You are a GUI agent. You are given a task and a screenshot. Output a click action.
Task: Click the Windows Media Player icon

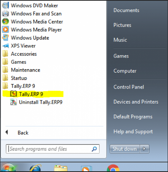[x=5, y=30]
